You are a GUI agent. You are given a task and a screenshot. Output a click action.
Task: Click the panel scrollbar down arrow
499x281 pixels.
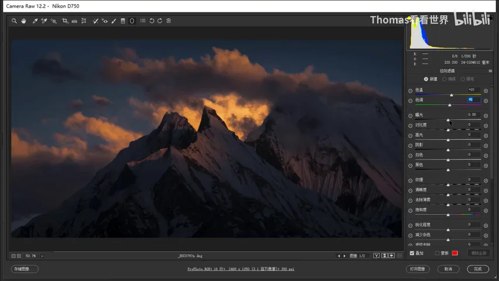pyautogui.click(x=492, y=244)
